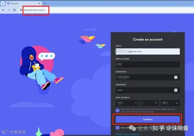194x136 pixels.
Task: Click the password manager icon in Password field
Action: pos(176,90)
